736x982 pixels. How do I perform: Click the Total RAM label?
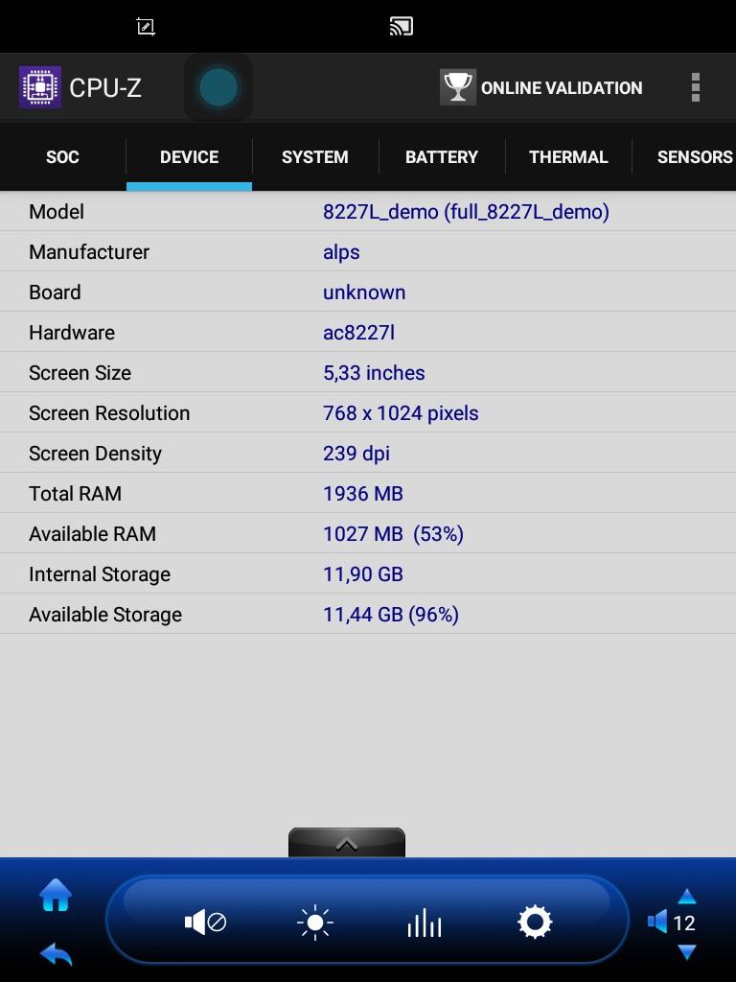[75, 494]
